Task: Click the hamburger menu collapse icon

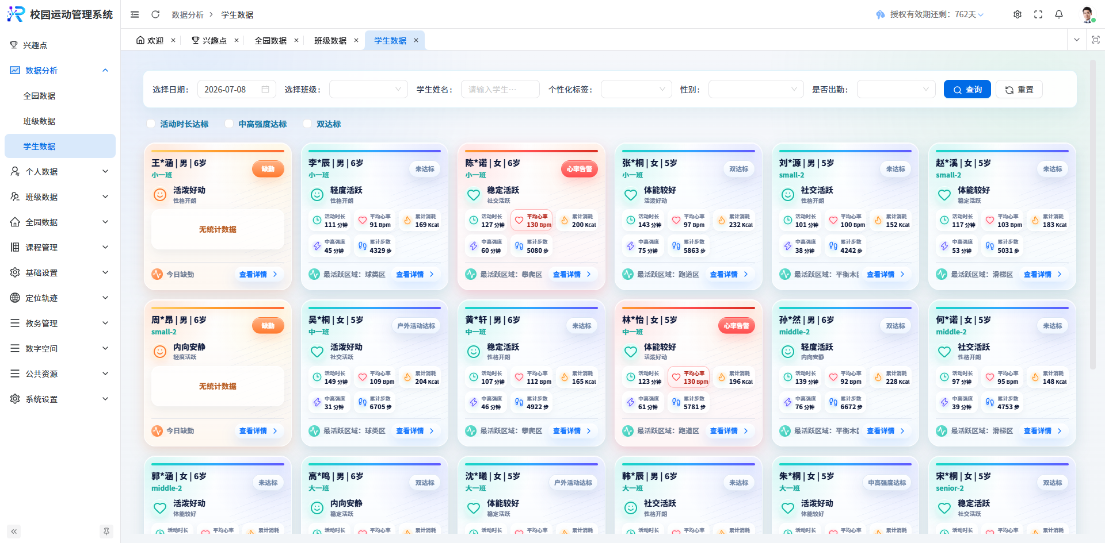Action: pyautogui.click(x=135, y=14)
